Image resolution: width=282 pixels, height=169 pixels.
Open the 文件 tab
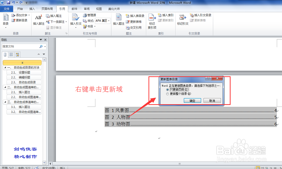(x=7, y=9)
